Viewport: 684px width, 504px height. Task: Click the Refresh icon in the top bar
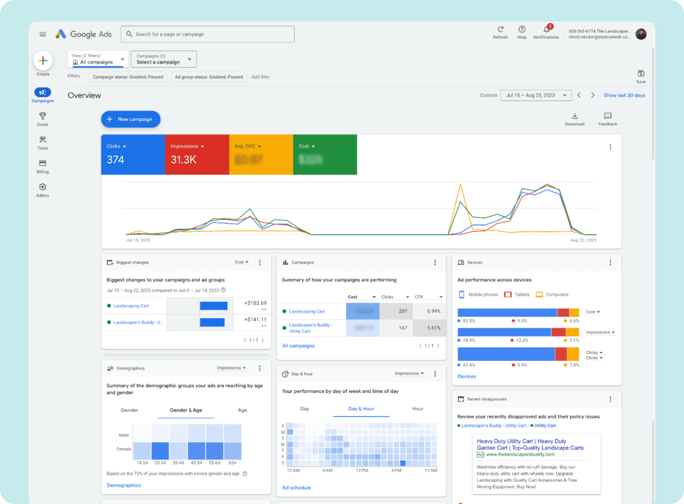point(500,31)
